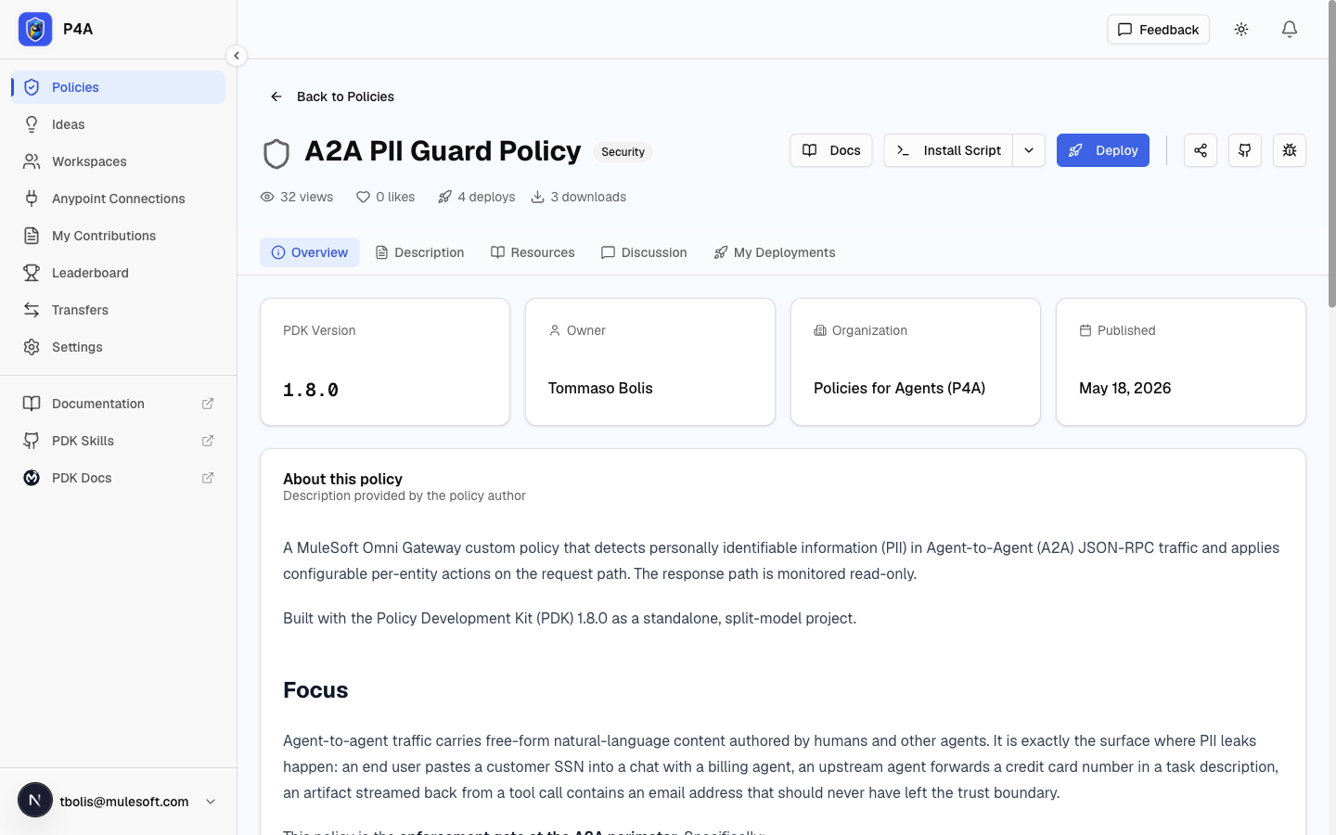The image size is (1336, 835).
Task: Open the PDK Skills external link
Action: point(119,441)
